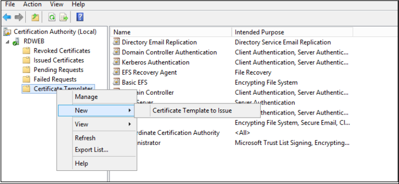
Task: Click the Microsoft Trust List Signing cell
Action: [292, 143]
